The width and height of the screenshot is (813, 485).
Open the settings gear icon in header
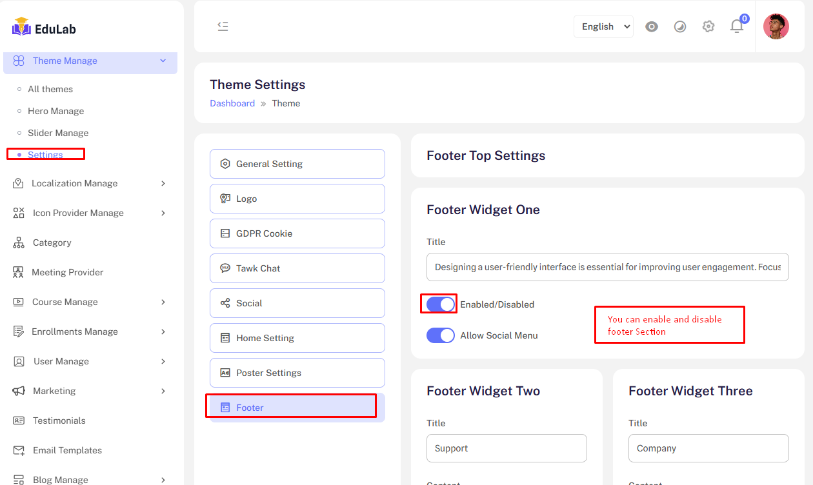click(708, 26)
